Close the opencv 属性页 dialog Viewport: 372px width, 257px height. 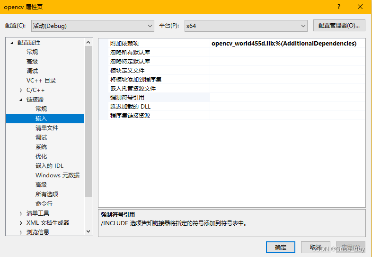360,7
